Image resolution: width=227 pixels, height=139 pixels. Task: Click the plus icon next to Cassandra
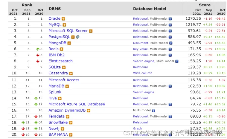tap(71, 74)
